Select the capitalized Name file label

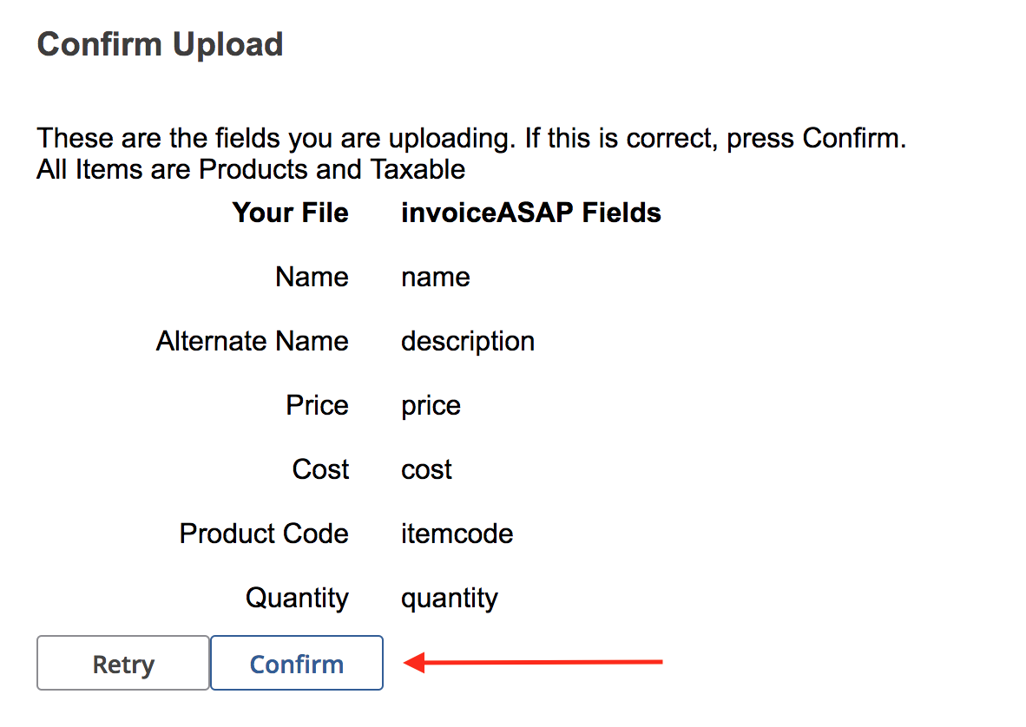(x=312, y=277)
